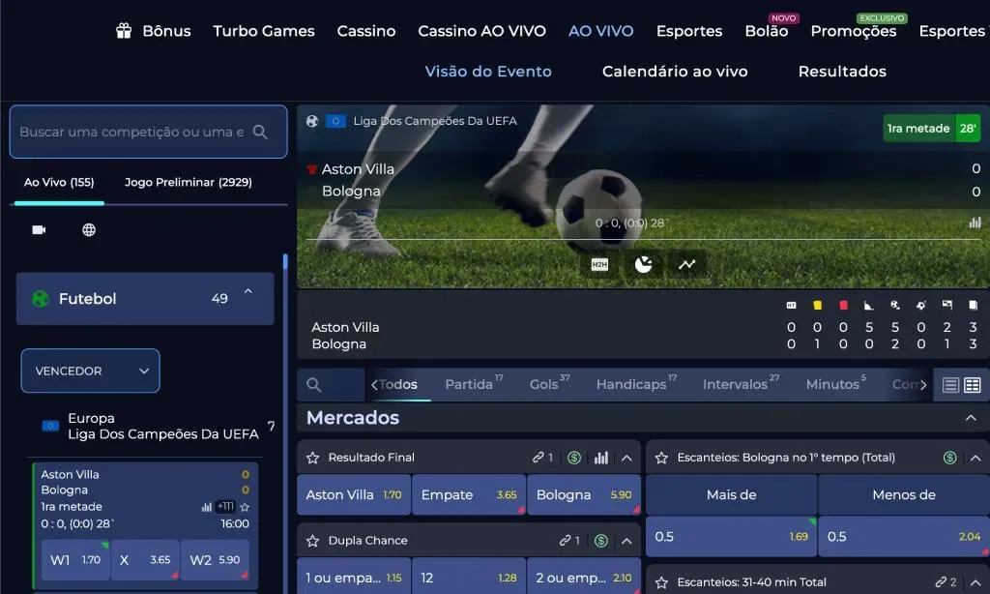
Task: Open the VENCEDOR market dropdown
Action: coord(90,371)
